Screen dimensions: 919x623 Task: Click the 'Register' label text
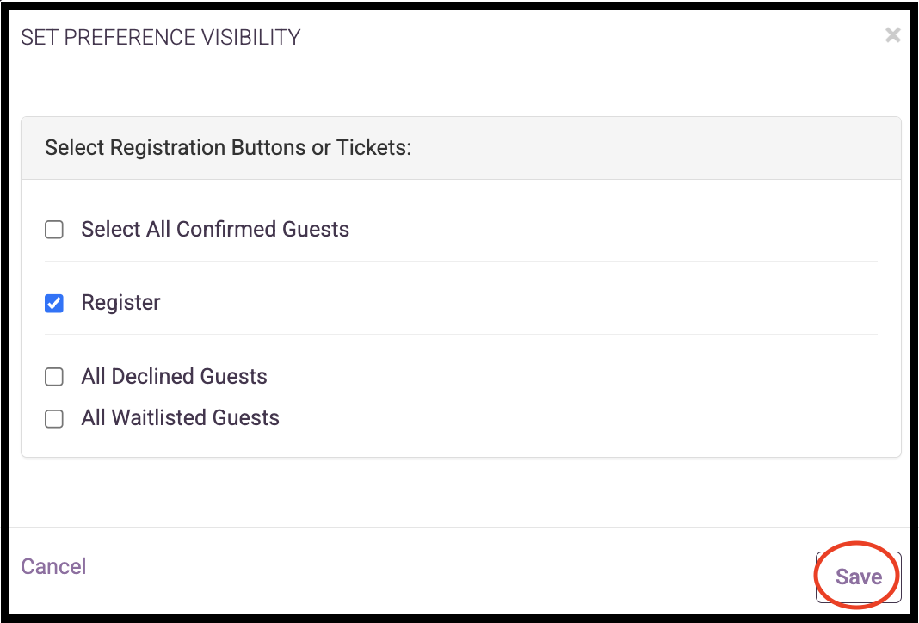click(x=120, y=302)
